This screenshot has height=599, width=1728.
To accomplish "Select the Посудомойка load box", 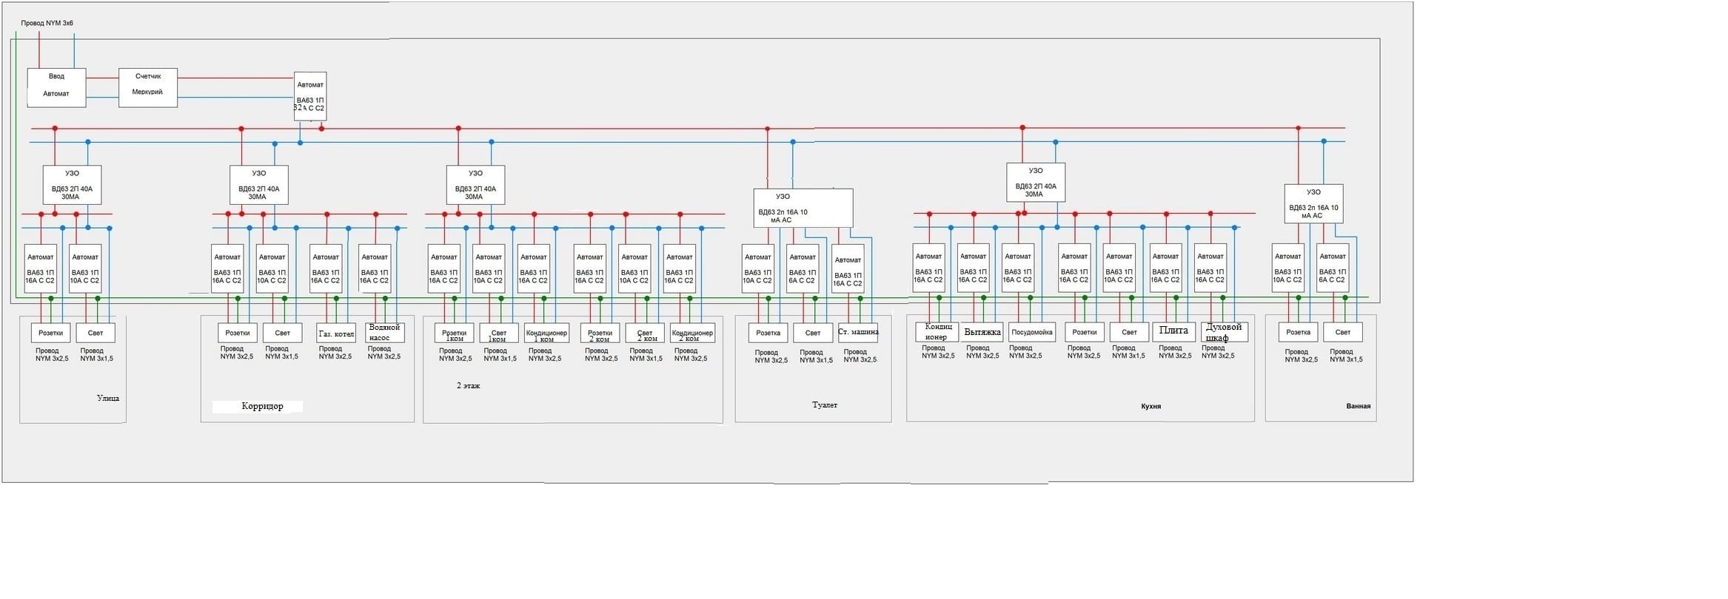I will click(x=1031, y=332).
